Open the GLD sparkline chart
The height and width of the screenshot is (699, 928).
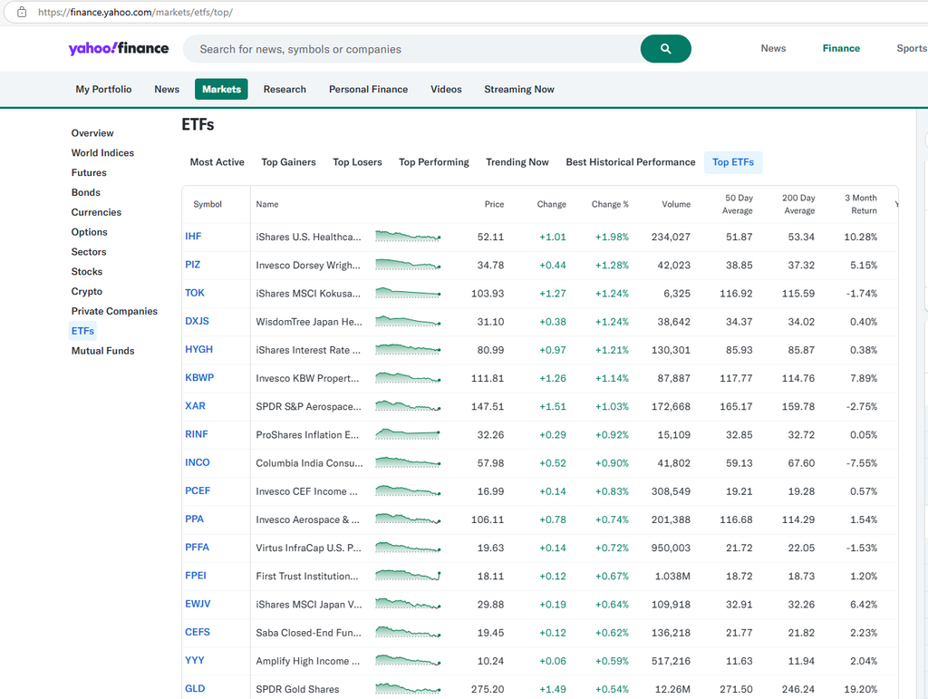point(408,689)
